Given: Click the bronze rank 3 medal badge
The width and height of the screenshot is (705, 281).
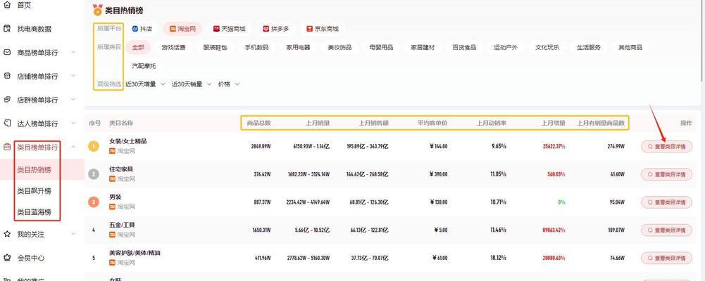Looking at the screenshot, I should [x=94, y=202].
